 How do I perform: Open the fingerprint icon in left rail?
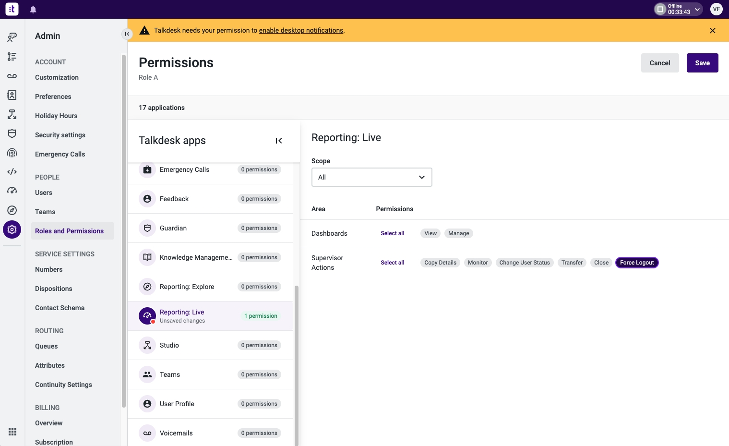12,153
